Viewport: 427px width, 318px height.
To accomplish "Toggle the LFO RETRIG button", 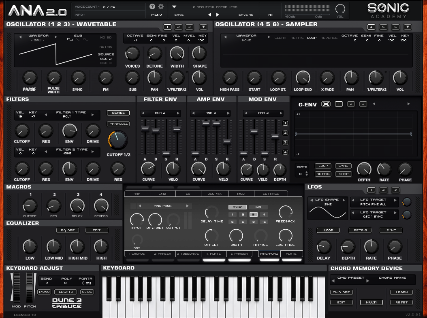I will [x=360, y=230].
